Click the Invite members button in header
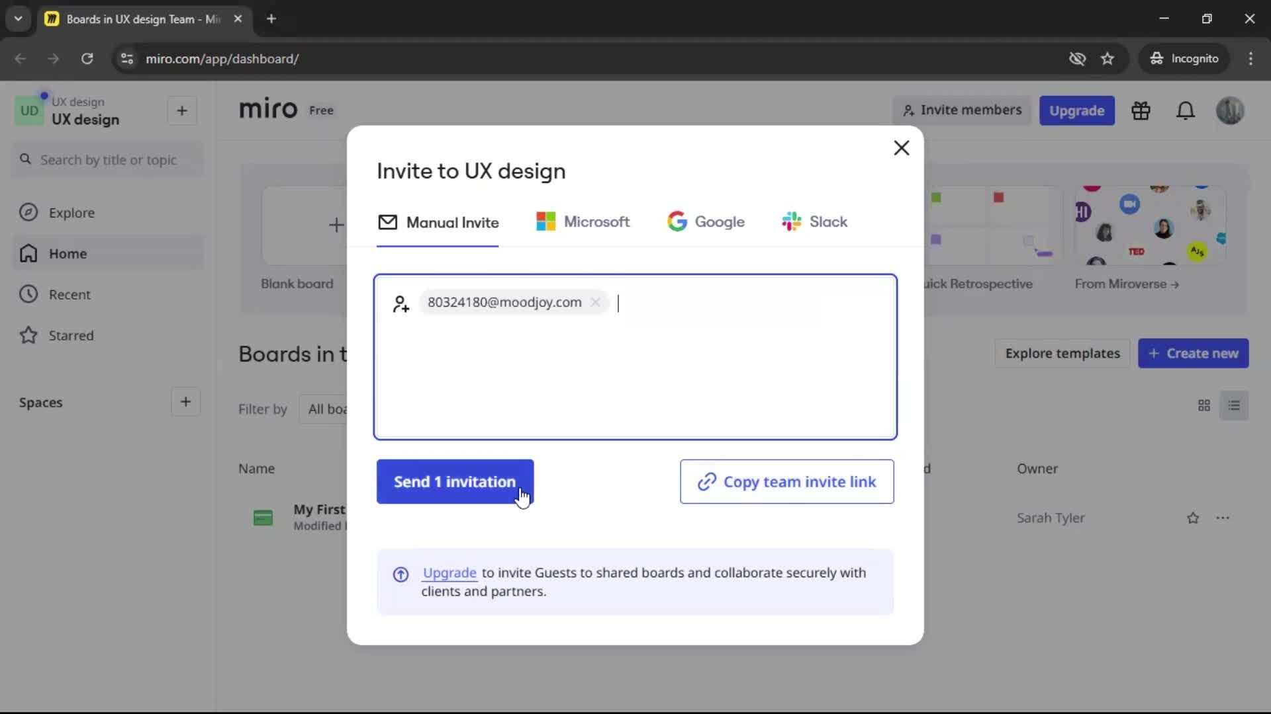 click(962, 110)
